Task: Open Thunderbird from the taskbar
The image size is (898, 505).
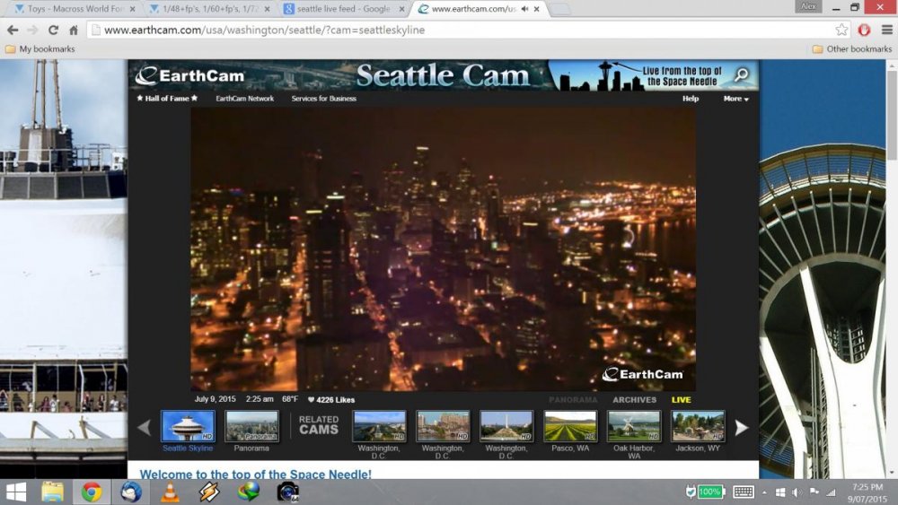Action: pyautogui.click(x=130, y=492)
